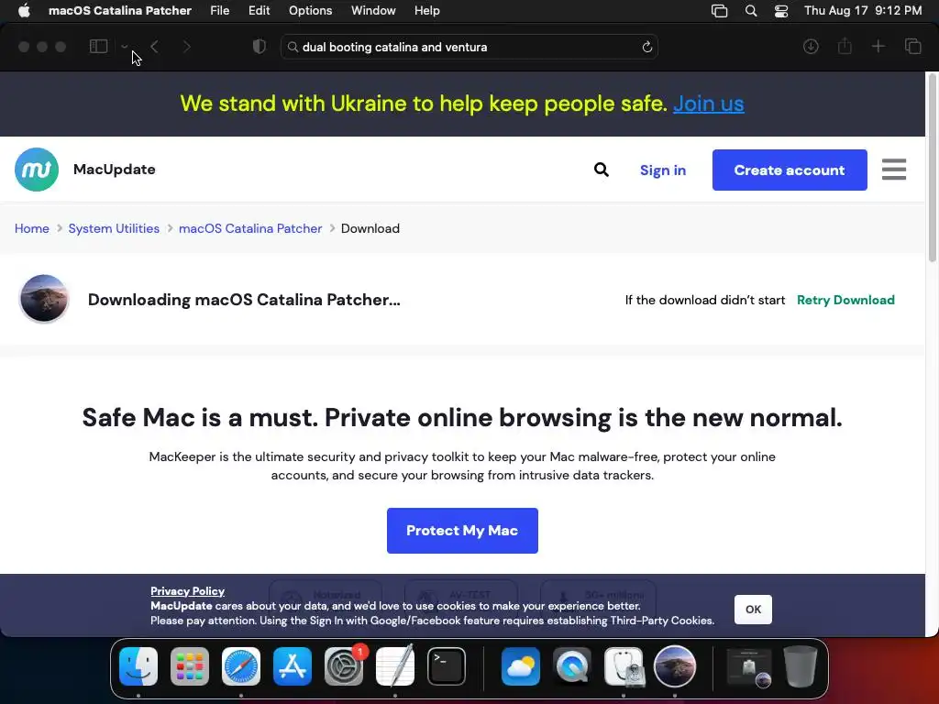The image size is (939, 704).
Task: Open Disk Utility from the Dock
Action: click(624, 666)
